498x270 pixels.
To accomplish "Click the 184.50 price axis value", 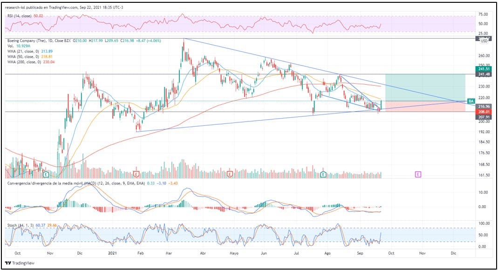I will click(x=484, y=142).
